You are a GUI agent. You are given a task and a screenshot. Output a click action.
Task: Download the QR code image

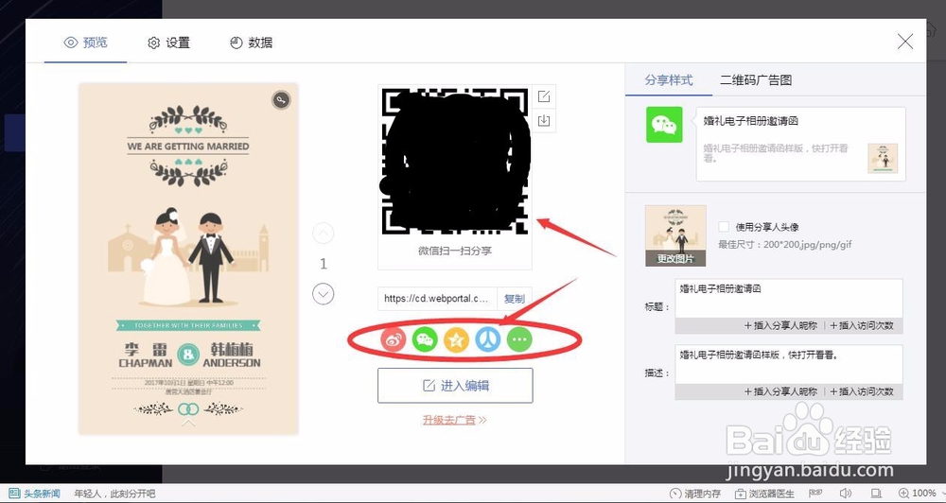(x=544, y=120)
